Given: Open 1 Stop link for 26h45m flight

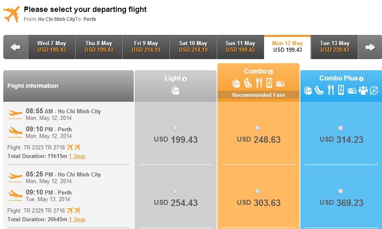Looking at the screenshot, I should click(x=77, y=219).
